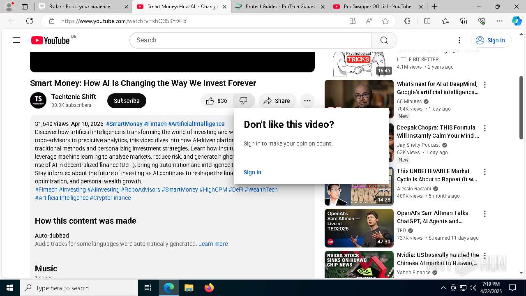
Task: Open the DeepMind 60 Minutes thumbnail
Action: point(359,99)
